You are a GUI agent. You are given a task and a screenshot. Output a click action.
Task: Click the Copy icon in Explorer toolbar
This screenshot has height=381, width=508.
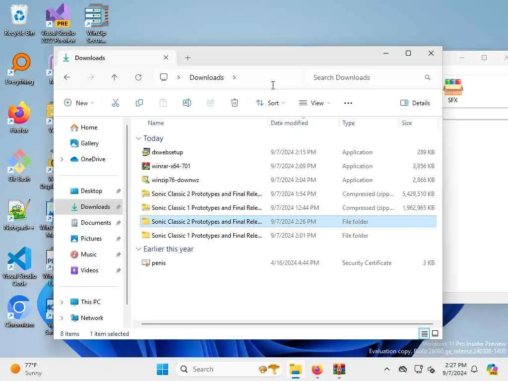coord(139,103)
